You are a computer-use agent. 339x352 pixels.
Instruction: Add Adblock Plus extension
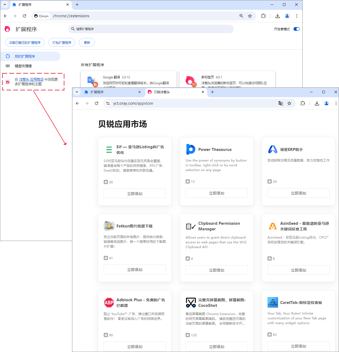(x=135, y=346)
